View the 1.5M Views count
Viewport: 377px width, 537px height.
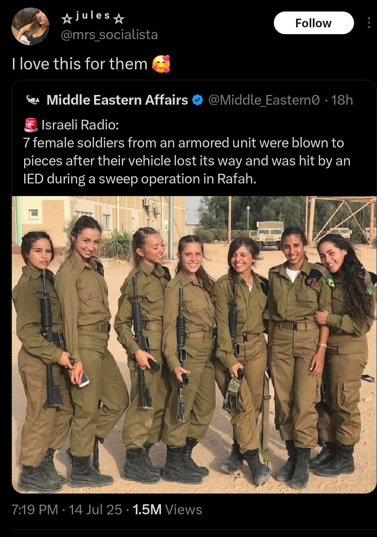point(167,510)
